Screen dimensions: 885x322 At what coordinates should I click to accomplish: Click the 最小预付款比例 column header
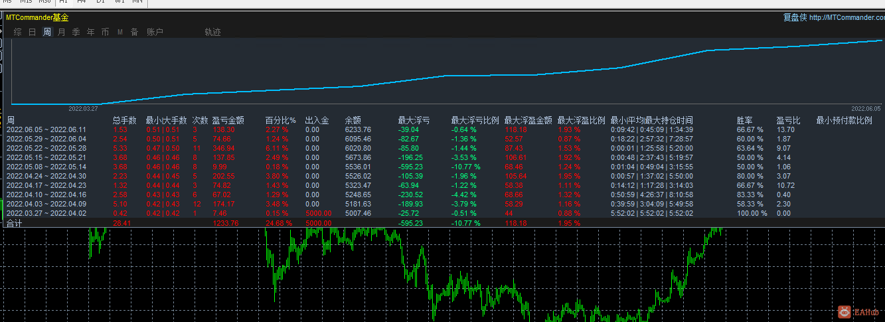pos(844,121)
